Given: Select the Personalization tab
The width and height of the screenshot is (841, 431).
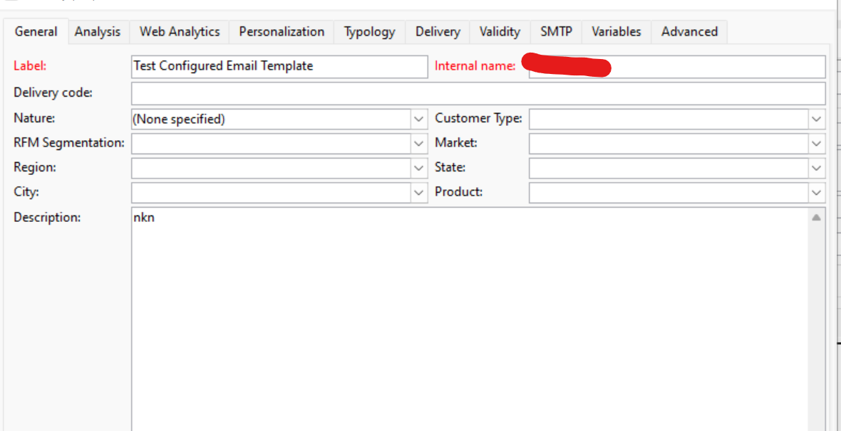Looking at the screenshot, I should [x=282, y=32].
